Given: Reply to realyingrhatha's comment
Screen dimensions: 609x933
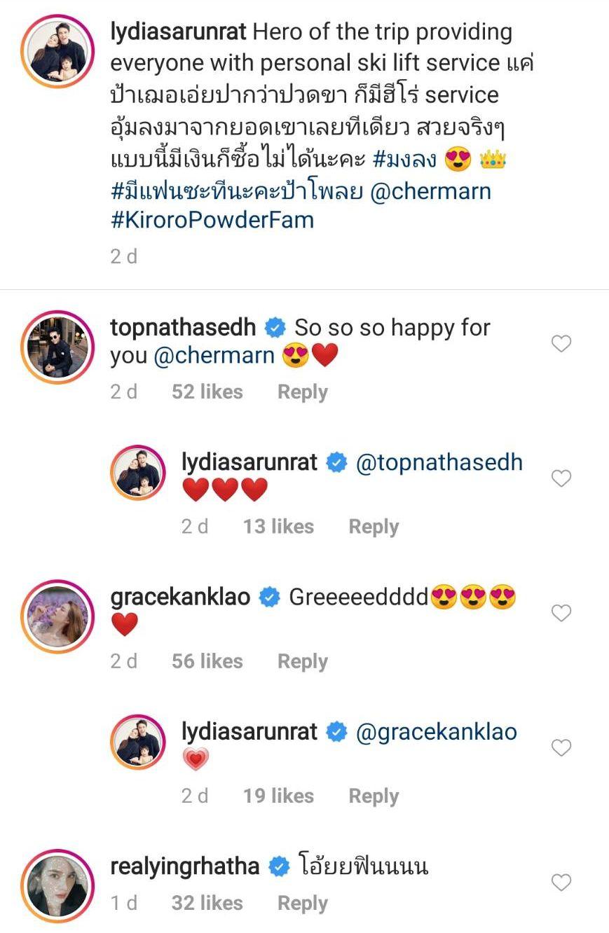Looking at the screenshot, I should [302, 904].
